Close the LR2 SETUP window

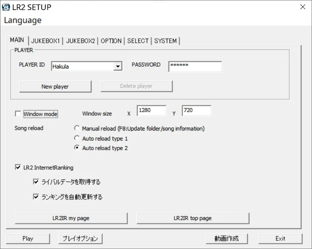[303, 7]
